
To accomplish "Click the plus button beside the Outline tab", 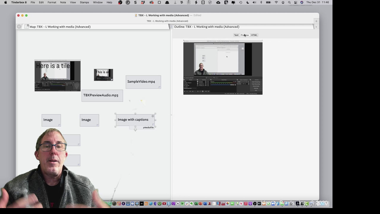I will coord(316,27).
